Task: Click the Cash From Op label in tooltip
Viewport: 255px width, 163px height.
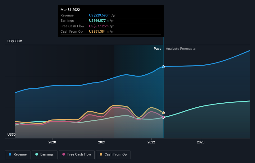Action: click(x=71, y=32)
